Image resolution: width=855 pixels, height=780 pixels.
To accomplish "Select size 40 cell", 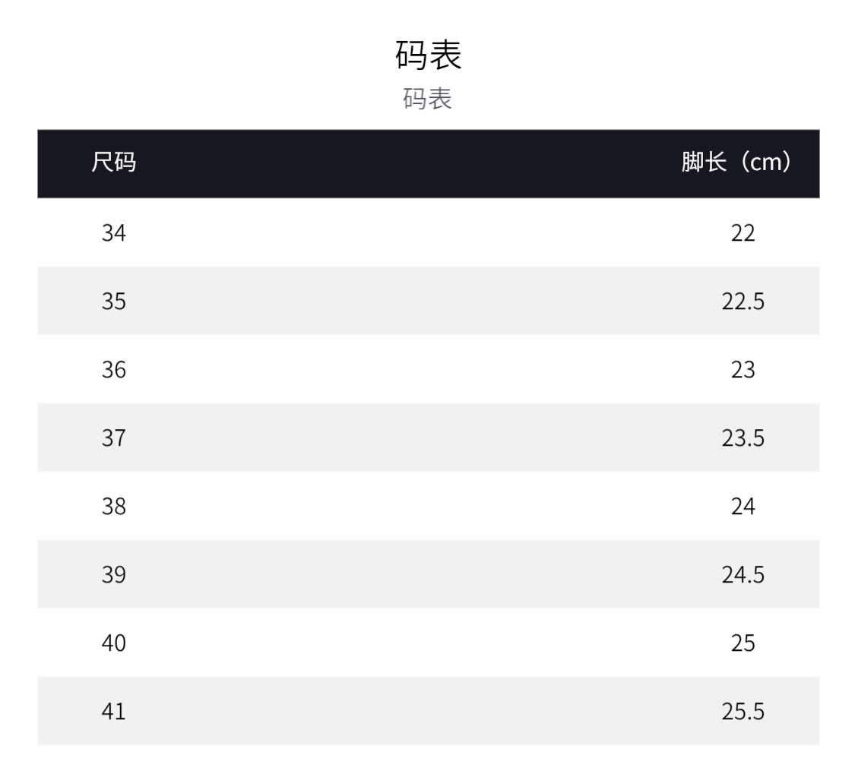I will 113,643.
